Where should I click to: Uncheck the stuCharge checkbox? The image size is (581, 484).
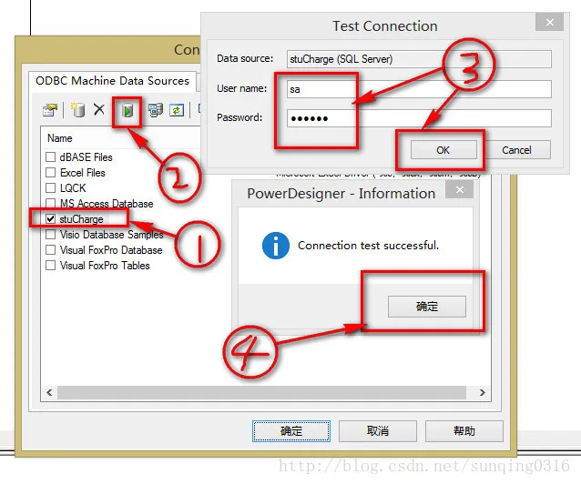(x=50, y=219)
